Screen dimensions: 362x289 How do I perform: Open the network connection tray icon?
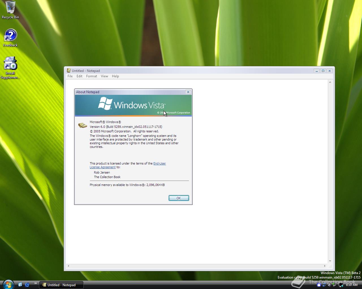pos(341,285)
